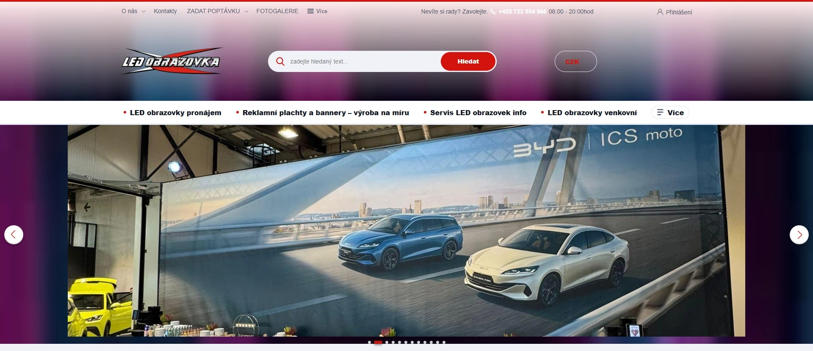Click the Přihlášení login link

pyautogui.click(x=679, y=12)
